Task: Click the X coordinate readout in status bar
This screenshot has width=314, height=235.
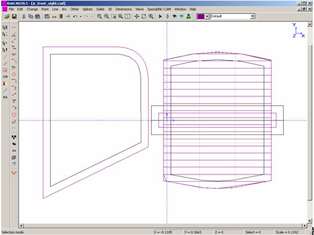Action: coord(168,232)
